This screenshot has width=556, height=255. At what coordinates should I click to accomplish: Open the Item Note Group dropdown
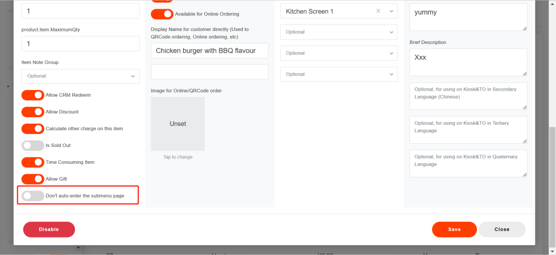coord(80,76)
